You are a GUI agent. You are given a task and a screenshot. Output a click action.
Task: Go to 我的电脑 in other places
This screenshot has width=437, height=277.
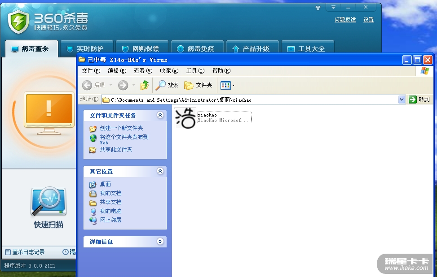click(110, 211)
